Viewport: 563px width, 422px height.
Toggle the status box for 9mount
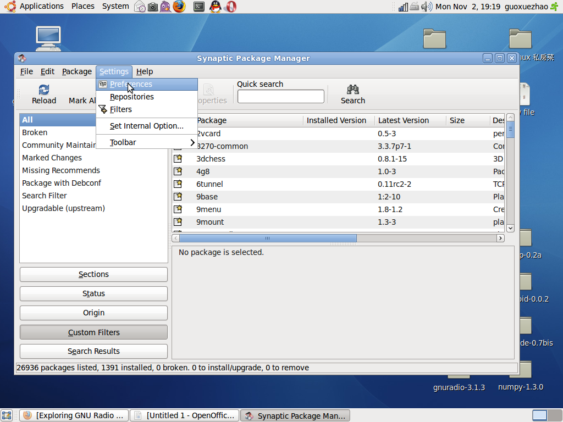178,221
